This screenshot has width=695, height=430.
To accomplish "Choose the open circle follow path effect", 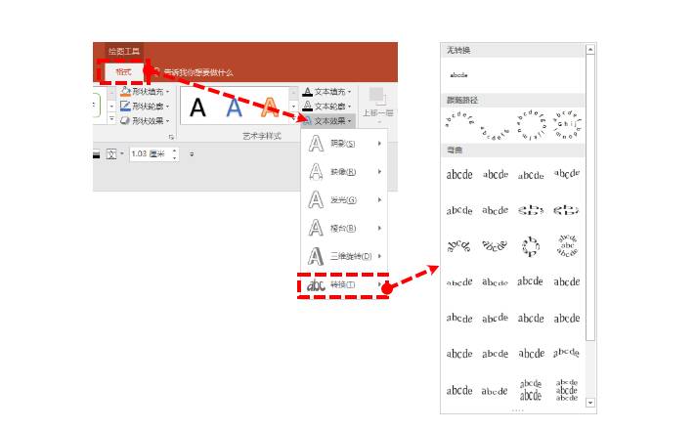I will pyautogui.click(x=531, y=125).
